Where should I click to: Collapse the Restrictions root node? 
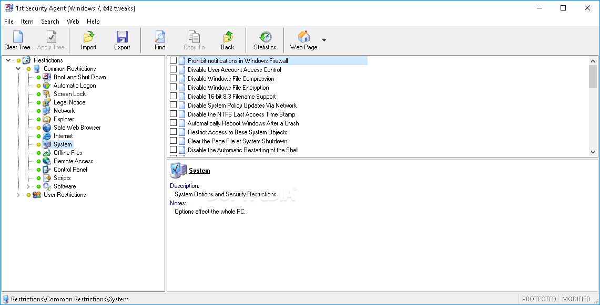point(8,60)
